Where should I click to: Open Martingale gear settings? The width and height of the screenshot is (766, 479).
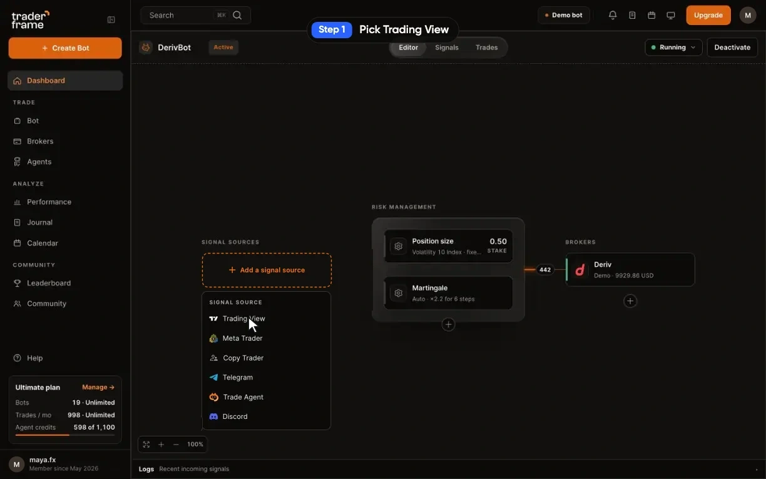398,293
